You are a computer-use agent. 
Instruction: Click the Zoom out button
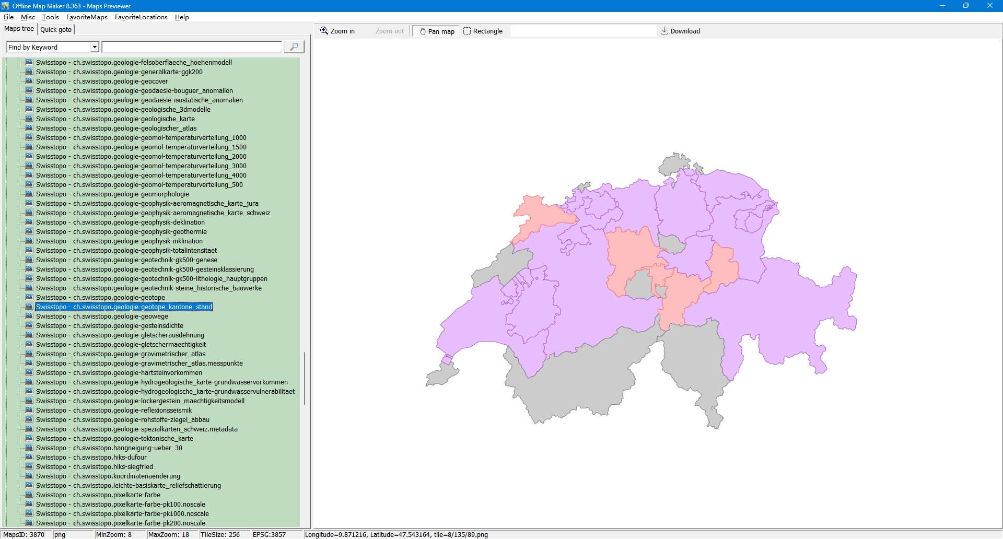(x=389, y=31)
